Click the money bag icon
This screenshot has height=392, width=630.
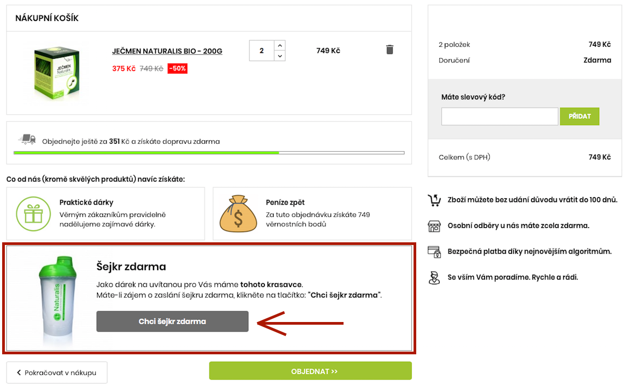[238, 214]
